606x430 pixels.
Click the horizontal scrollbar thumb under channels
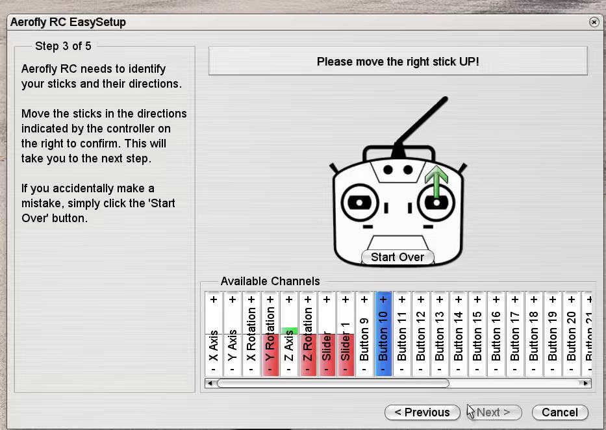[x=333, y=383]
